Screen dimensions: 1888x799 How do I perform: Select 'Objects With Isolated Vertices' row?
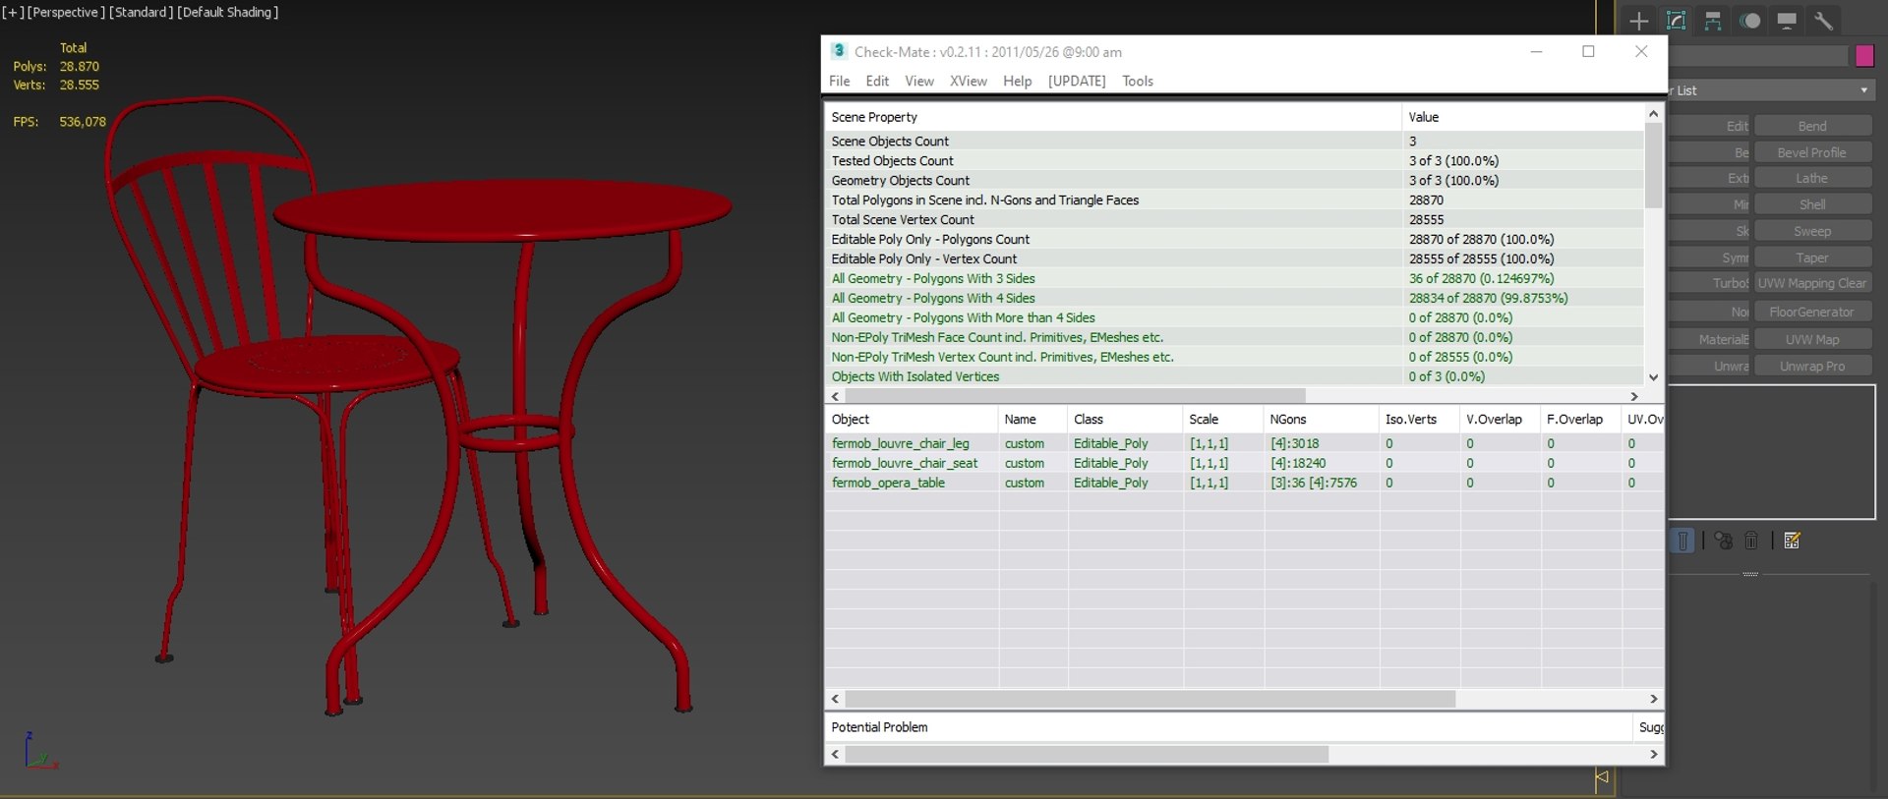(x=1234, y=376)
